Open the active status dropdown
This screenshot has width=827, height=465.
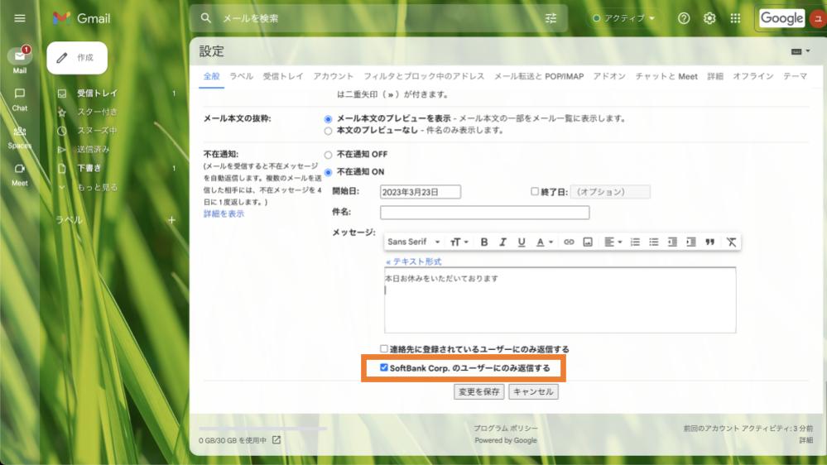click(624, 18)
